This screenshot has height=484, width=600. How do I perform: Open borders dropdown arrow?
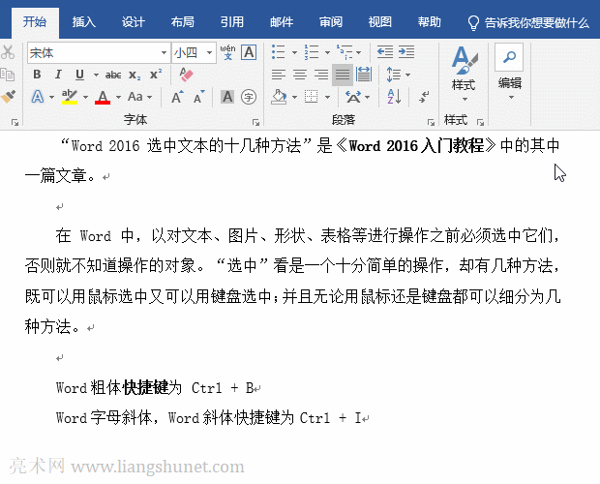pyautogui.click(x=327, y=97)
